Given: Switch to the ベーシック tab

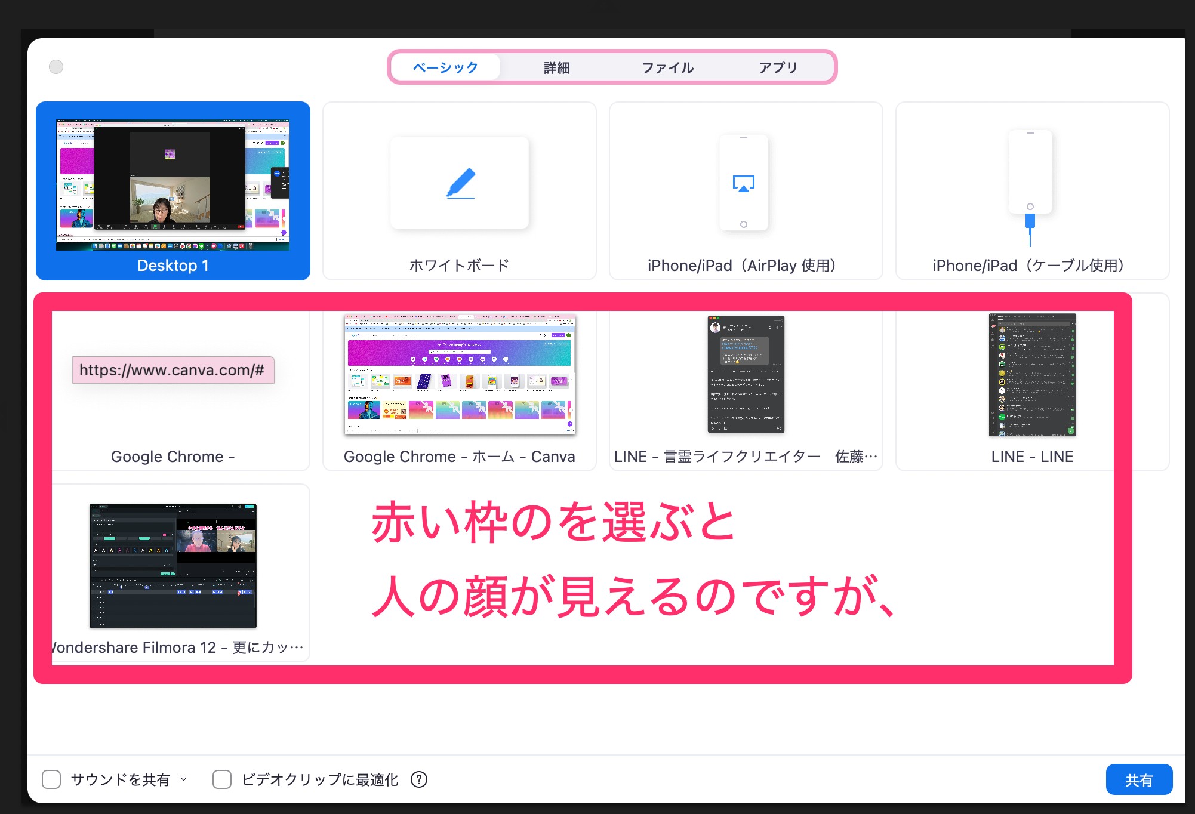Looking at the screenshot, I should point(445,67).
